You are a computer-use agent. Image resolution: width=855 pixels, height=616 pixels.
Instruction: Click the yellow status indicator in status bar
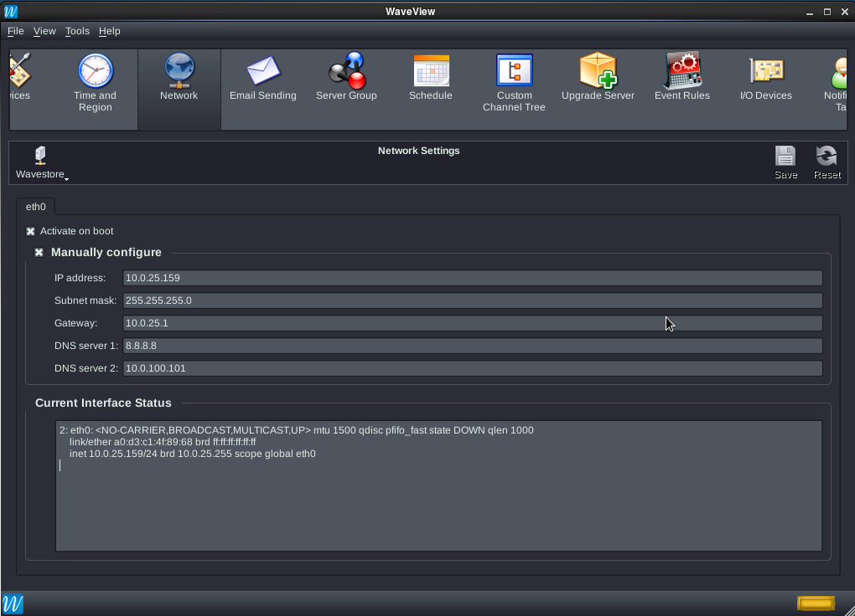(815, 603)
